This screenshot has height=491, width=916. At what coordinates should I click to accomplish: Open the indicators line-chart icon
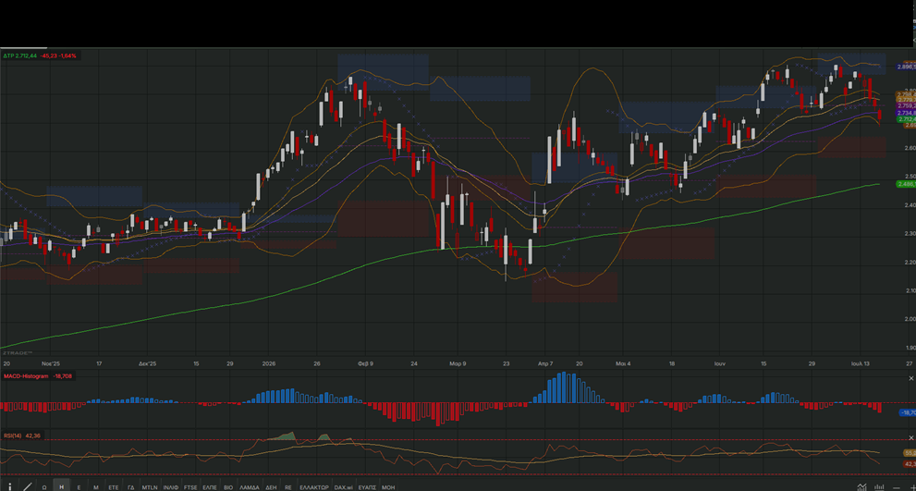click(x=862, y=487)
